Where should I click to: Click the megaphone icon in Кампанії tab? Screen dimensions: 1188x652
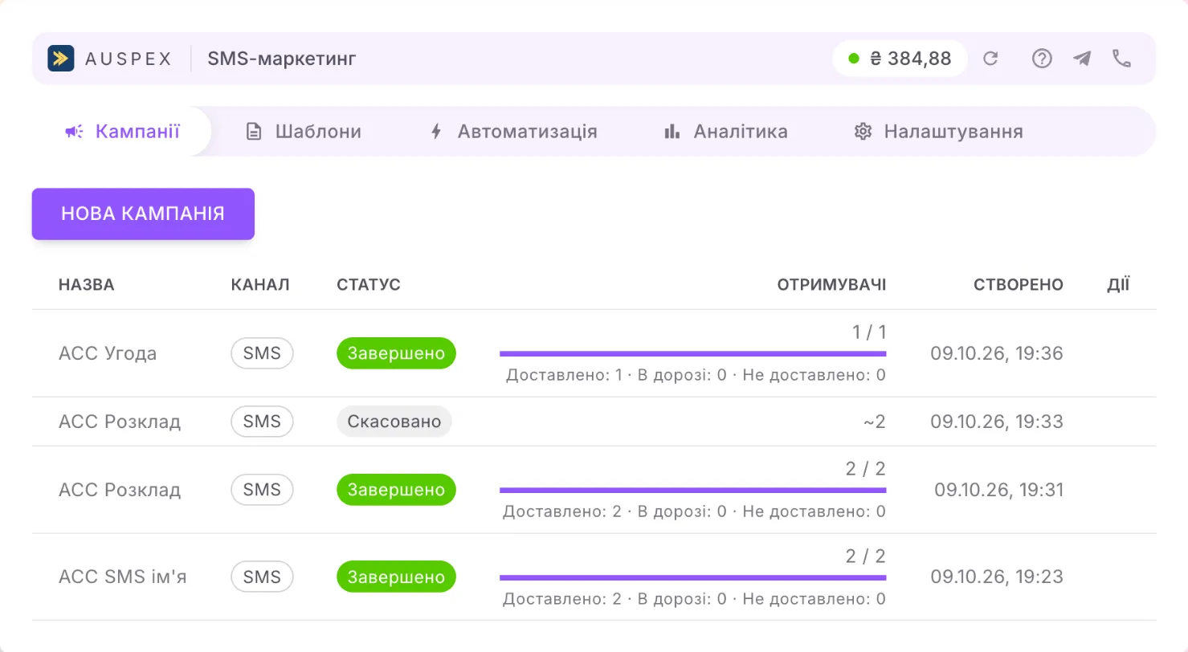(x=74, y=132)
